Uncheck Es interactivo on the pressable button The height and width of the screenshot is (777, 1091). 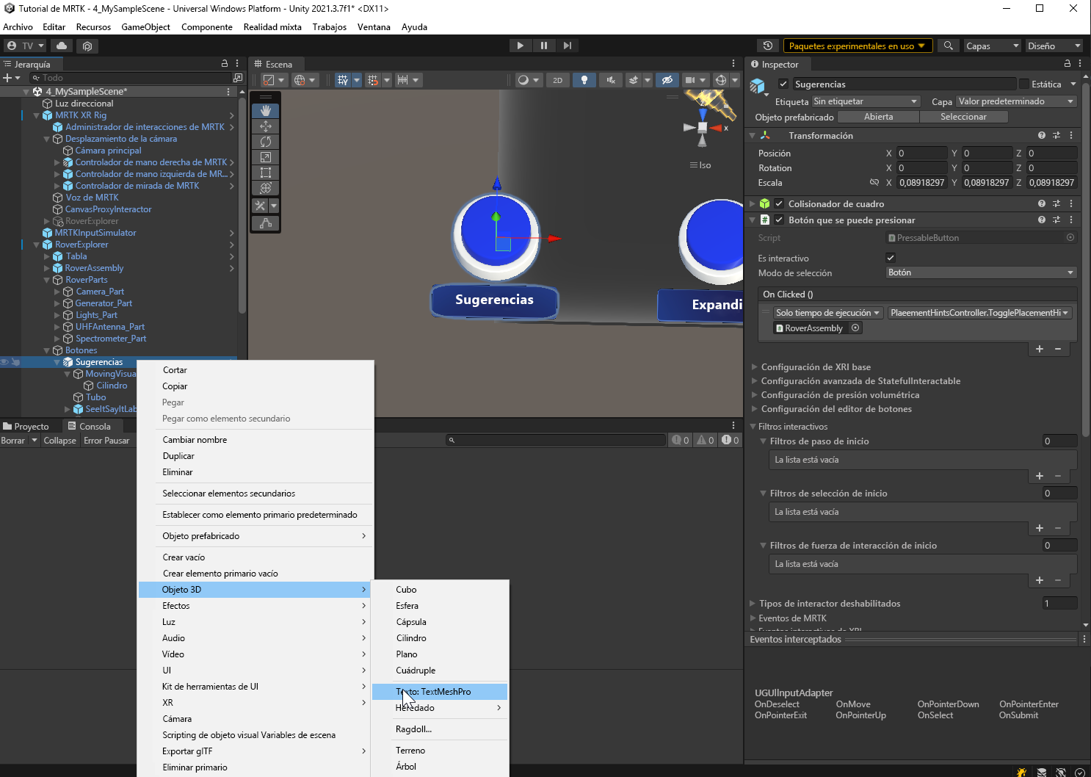[891, 258]
